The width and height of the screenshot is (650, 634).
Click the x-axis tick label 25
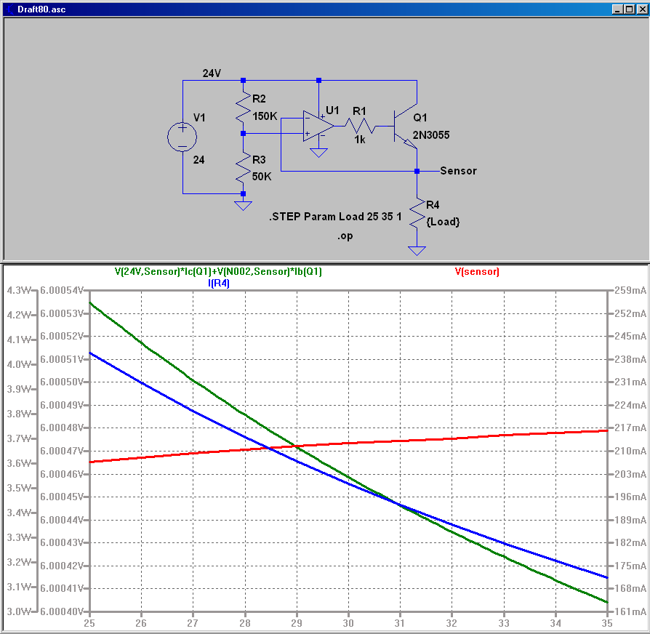[x=89, y=623]
